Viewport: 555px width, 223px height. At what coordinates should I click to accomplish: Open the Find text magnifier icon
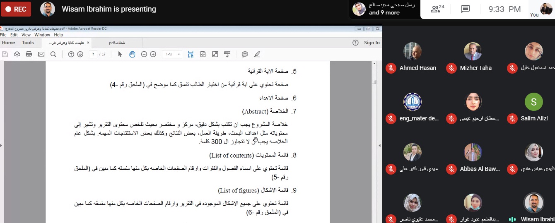coord(53,54)
